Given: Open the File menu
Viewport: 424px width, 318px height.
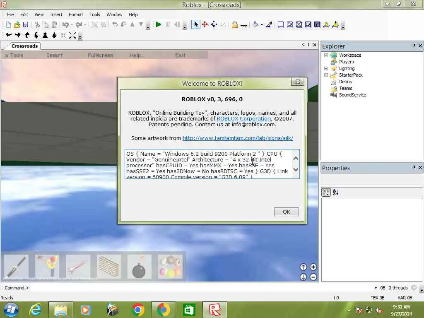Looking at the screenshot, I should [x=10, y=14].
